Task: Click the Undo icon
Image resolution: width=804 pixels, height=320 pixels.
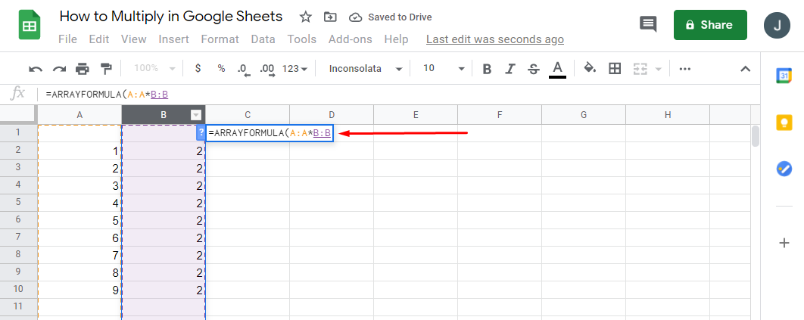Action: (36, 69)
